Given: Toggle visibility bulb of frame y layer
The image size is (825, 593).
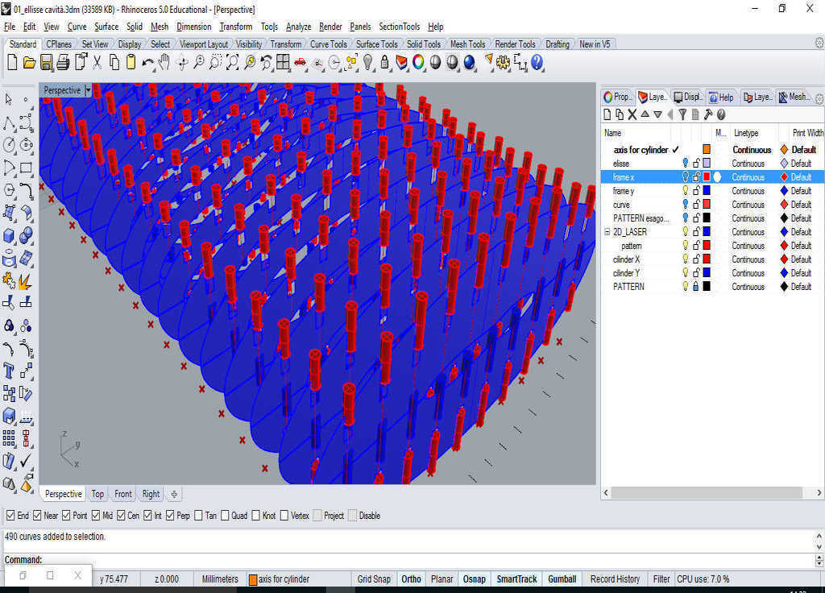Looking at the screenshot, I should click(x=685, y=190).
